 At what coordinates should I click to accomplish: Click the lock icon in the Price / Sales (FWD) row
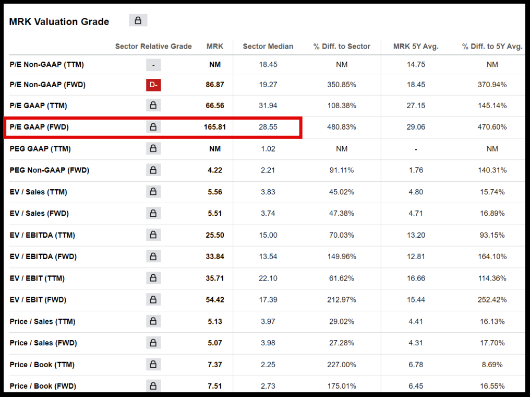tap(153, 343)
